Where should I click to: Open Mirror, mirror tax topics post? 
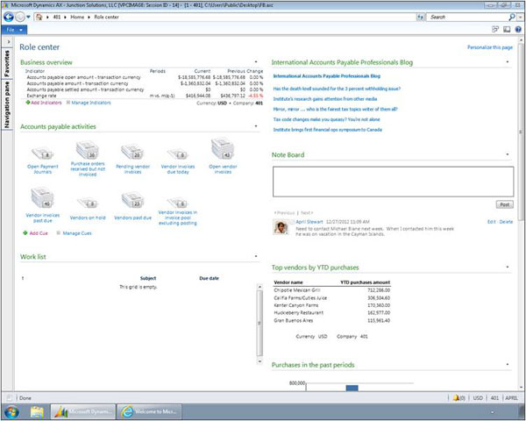335,109
